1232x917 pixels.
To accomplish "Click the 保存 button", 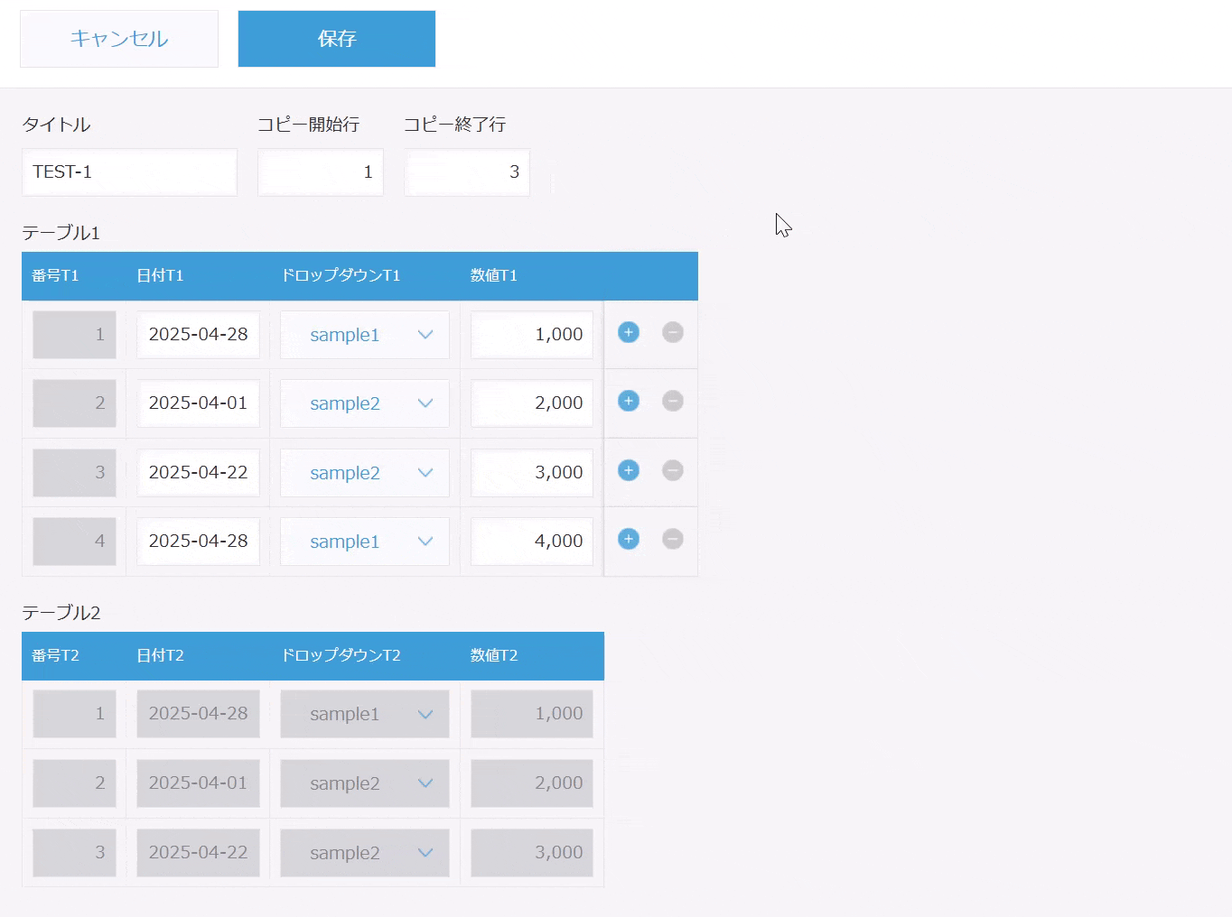I will pyautogui.click(x=337, y=39).
